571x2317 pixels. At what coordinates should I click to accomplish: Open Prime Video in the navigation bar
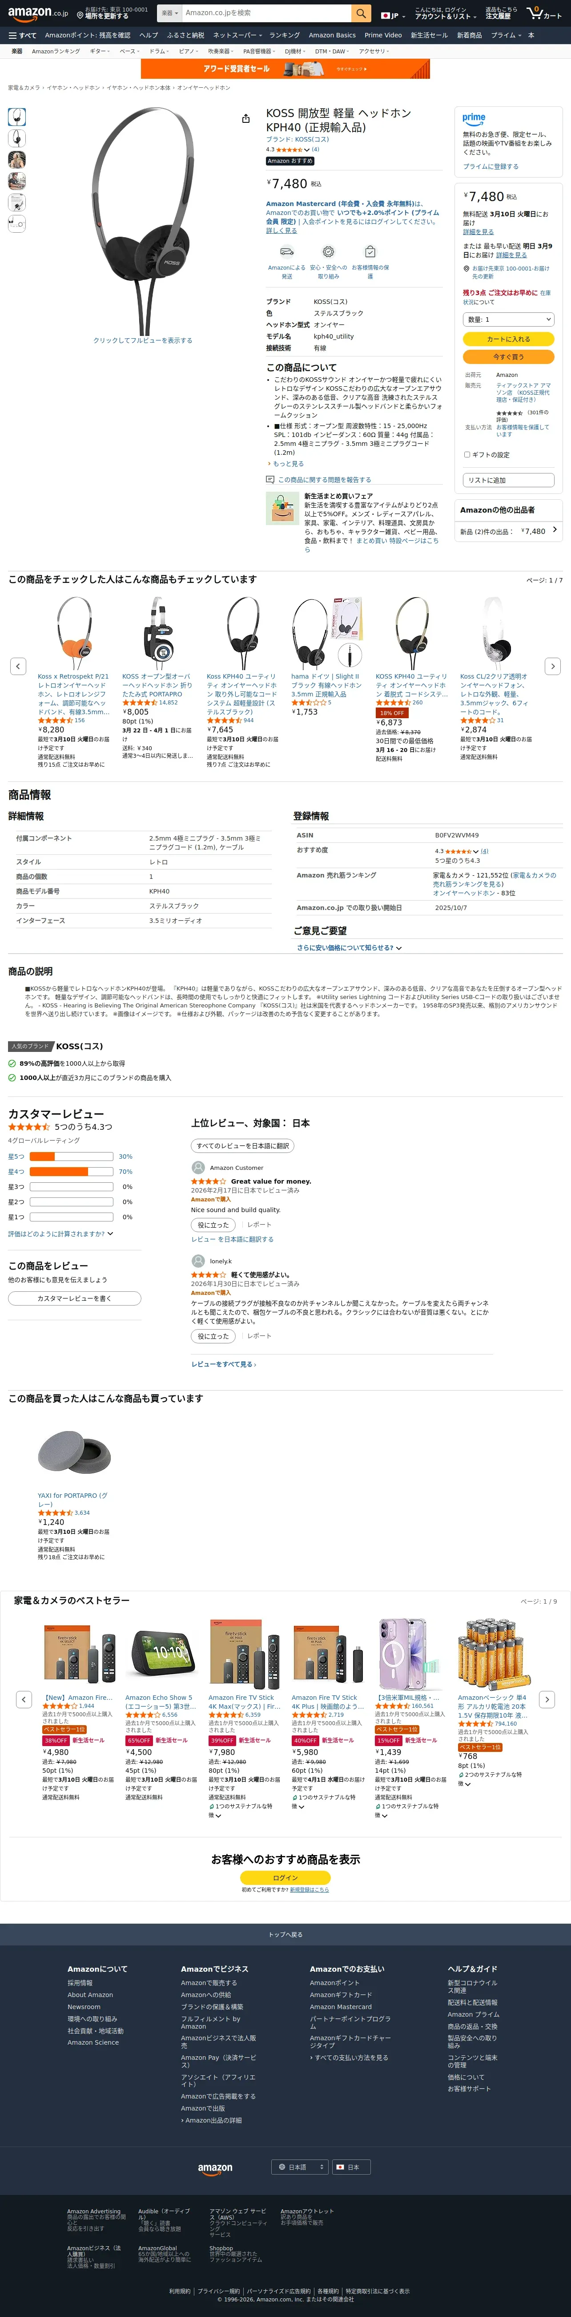click(383, 35)
